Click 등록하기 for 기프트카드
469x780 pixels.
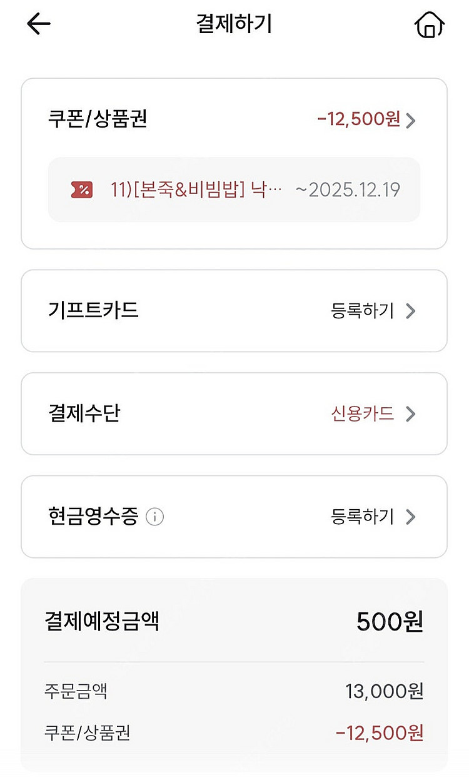click(363, 311)
